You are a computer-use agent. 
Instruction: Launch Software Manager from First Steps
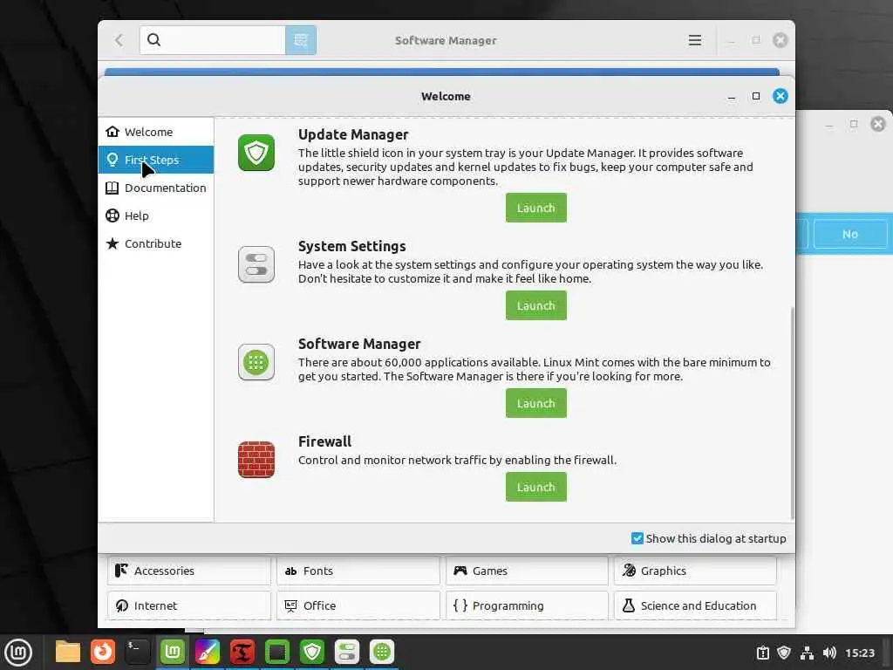point(536,403)
